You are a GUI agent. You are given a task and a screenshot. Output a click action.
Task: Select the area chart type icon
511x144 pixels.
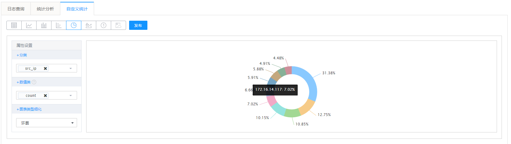tap(89, 25)
